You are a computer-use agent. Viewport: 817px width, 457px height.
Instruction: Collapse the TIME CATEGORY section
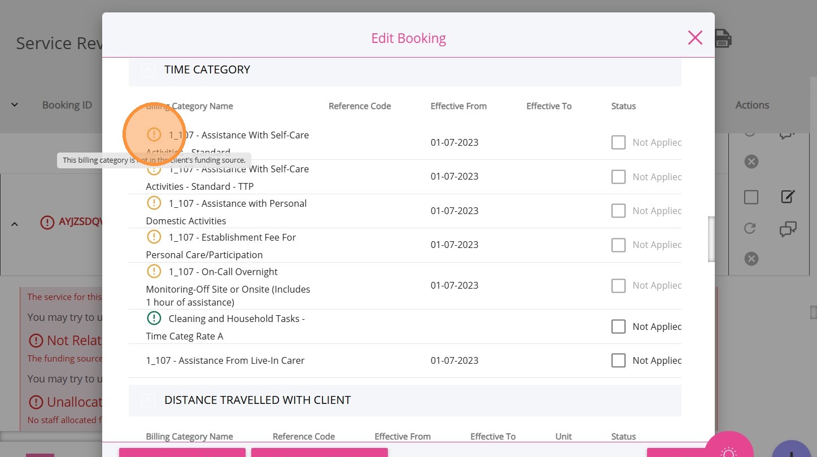coord(147,70)
